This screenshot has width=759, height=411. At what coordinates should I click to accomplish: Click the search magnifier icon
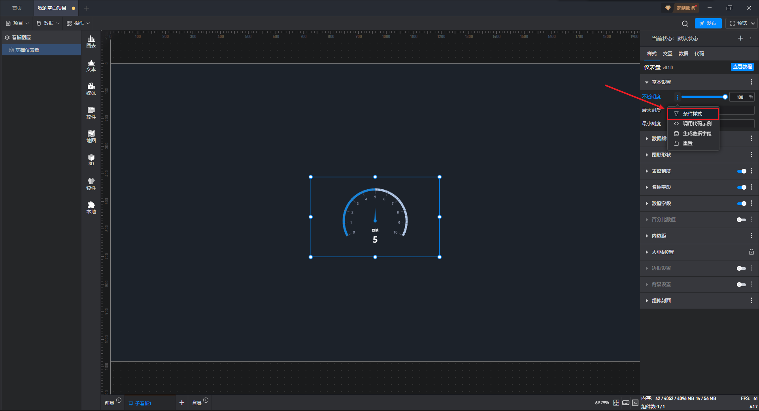685,23
